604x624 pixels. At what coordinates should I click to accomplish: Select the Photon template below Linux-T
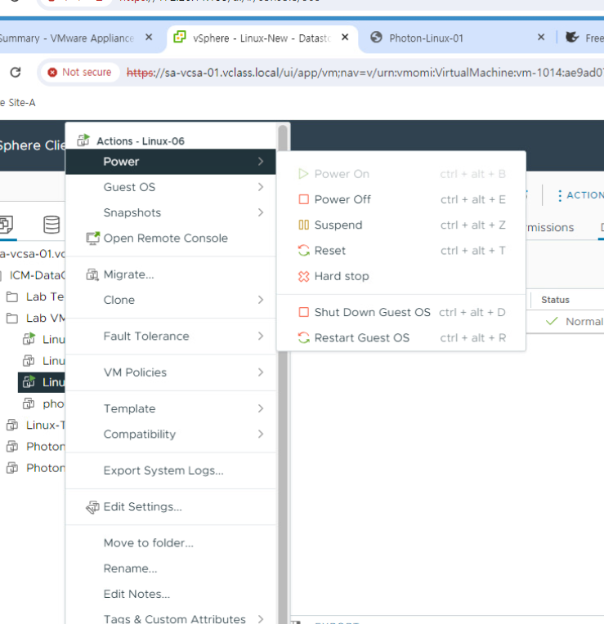[46, 447]
